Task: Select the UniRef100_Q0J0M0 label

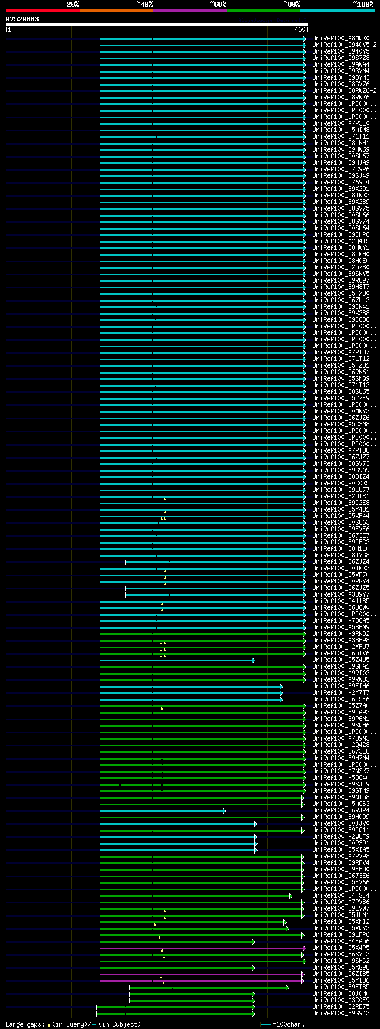Action: coord(340,994)
